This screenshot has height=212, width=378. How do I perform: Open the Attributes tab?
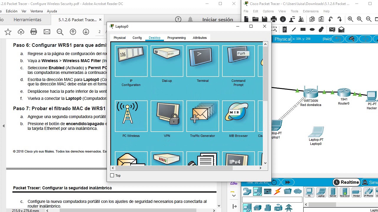click(200, 38)
